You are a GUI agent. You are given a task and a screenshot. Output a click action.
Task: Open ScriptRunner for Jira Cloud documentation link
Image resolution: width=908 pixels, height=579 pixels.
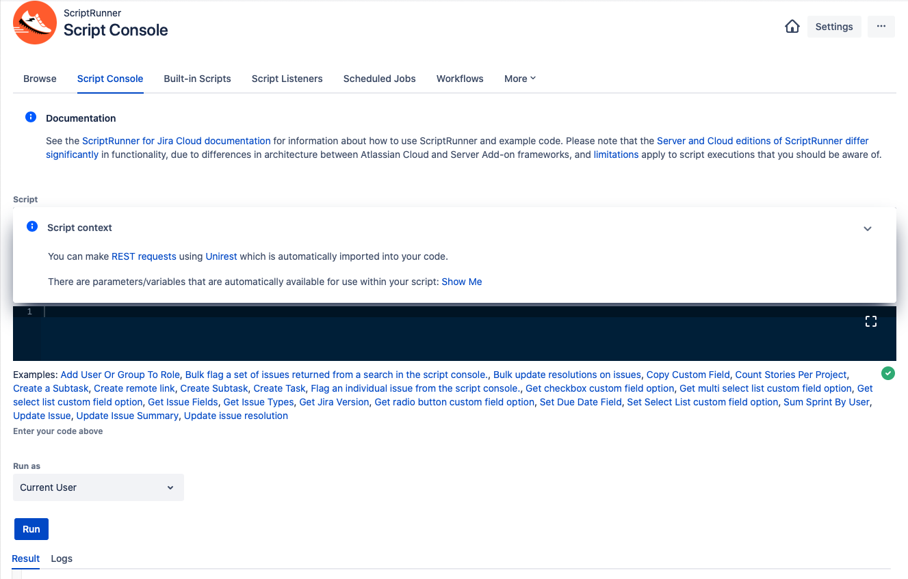click(177, 141)
